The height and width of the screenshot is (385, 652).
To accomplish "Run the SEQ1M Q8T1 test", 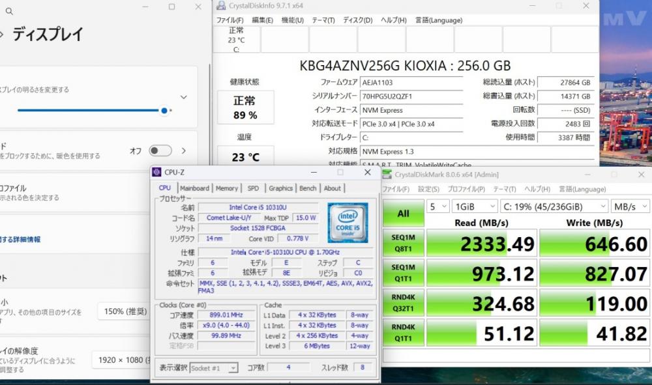I will pos(404,243).
